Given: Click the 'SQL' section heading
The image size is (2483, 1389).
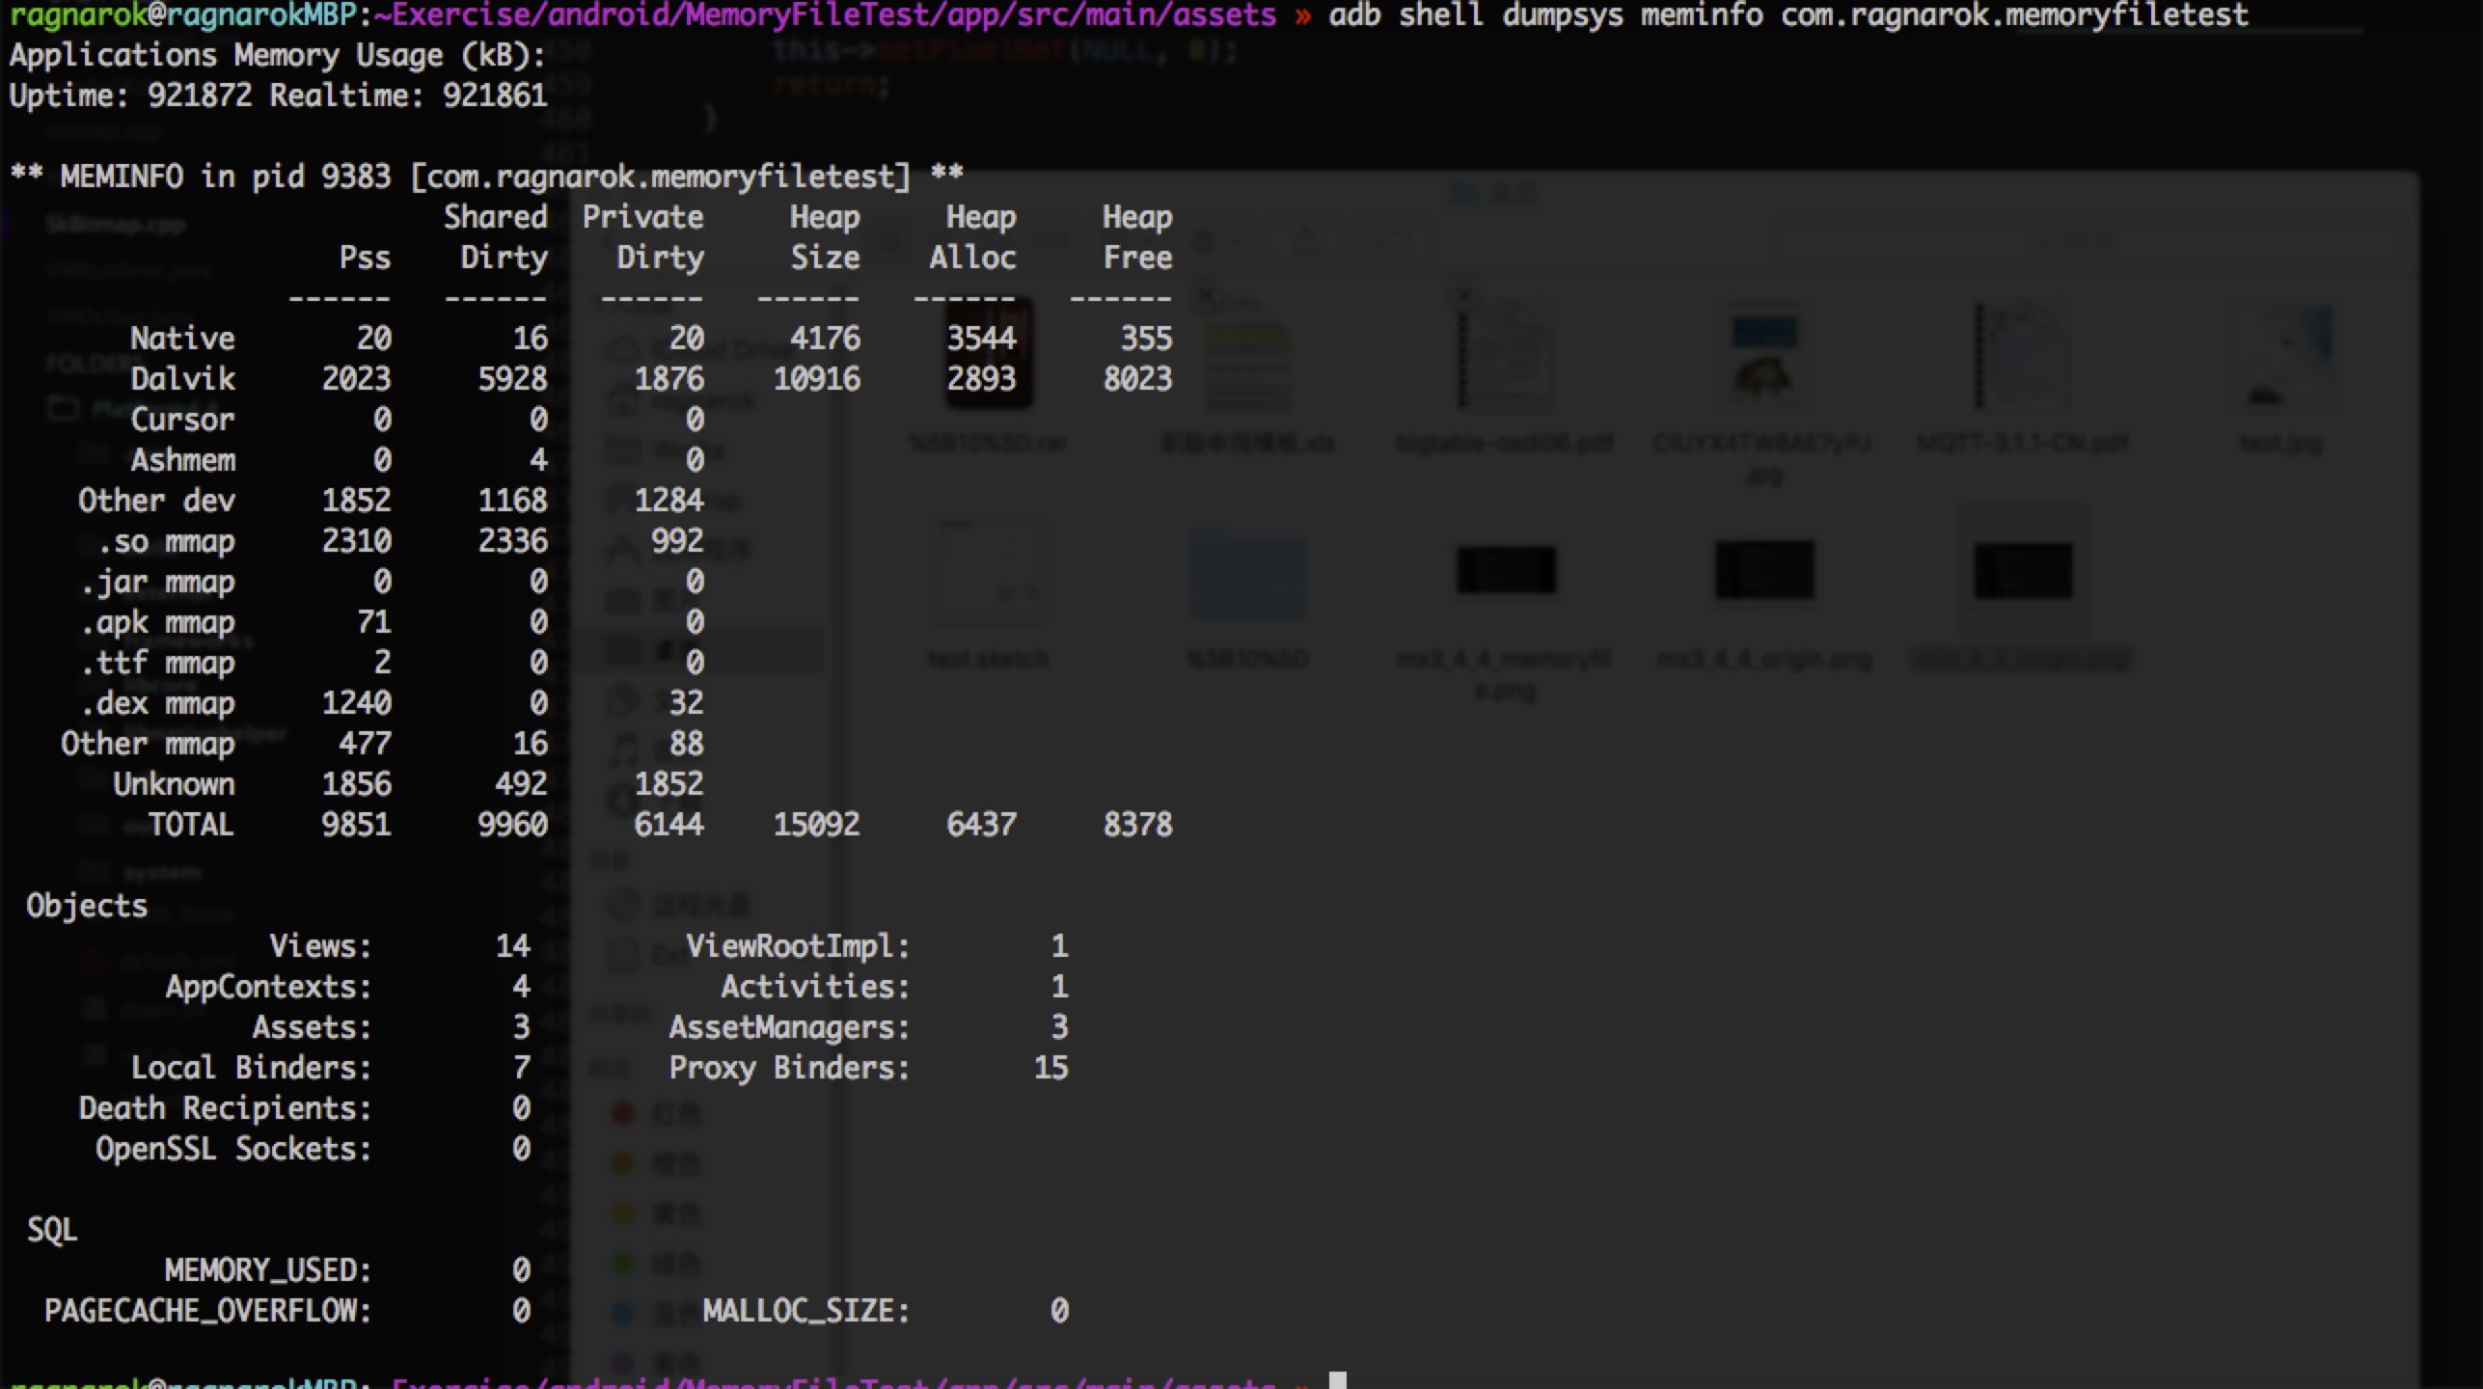Looking at the screenshot, I should pos(52,1230).
